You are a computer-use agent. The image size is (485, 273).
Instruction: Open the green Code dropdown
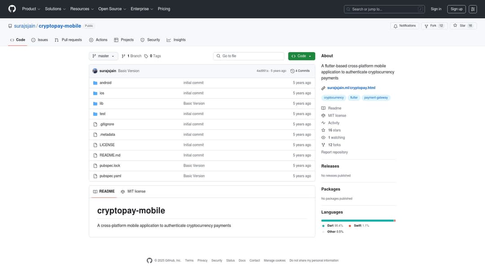302,56
